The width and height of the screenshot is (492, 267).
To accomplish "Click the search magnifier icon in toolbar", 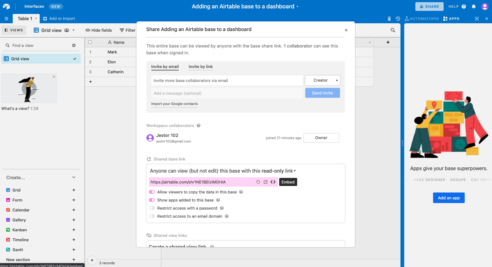I will tap(393, 30).
